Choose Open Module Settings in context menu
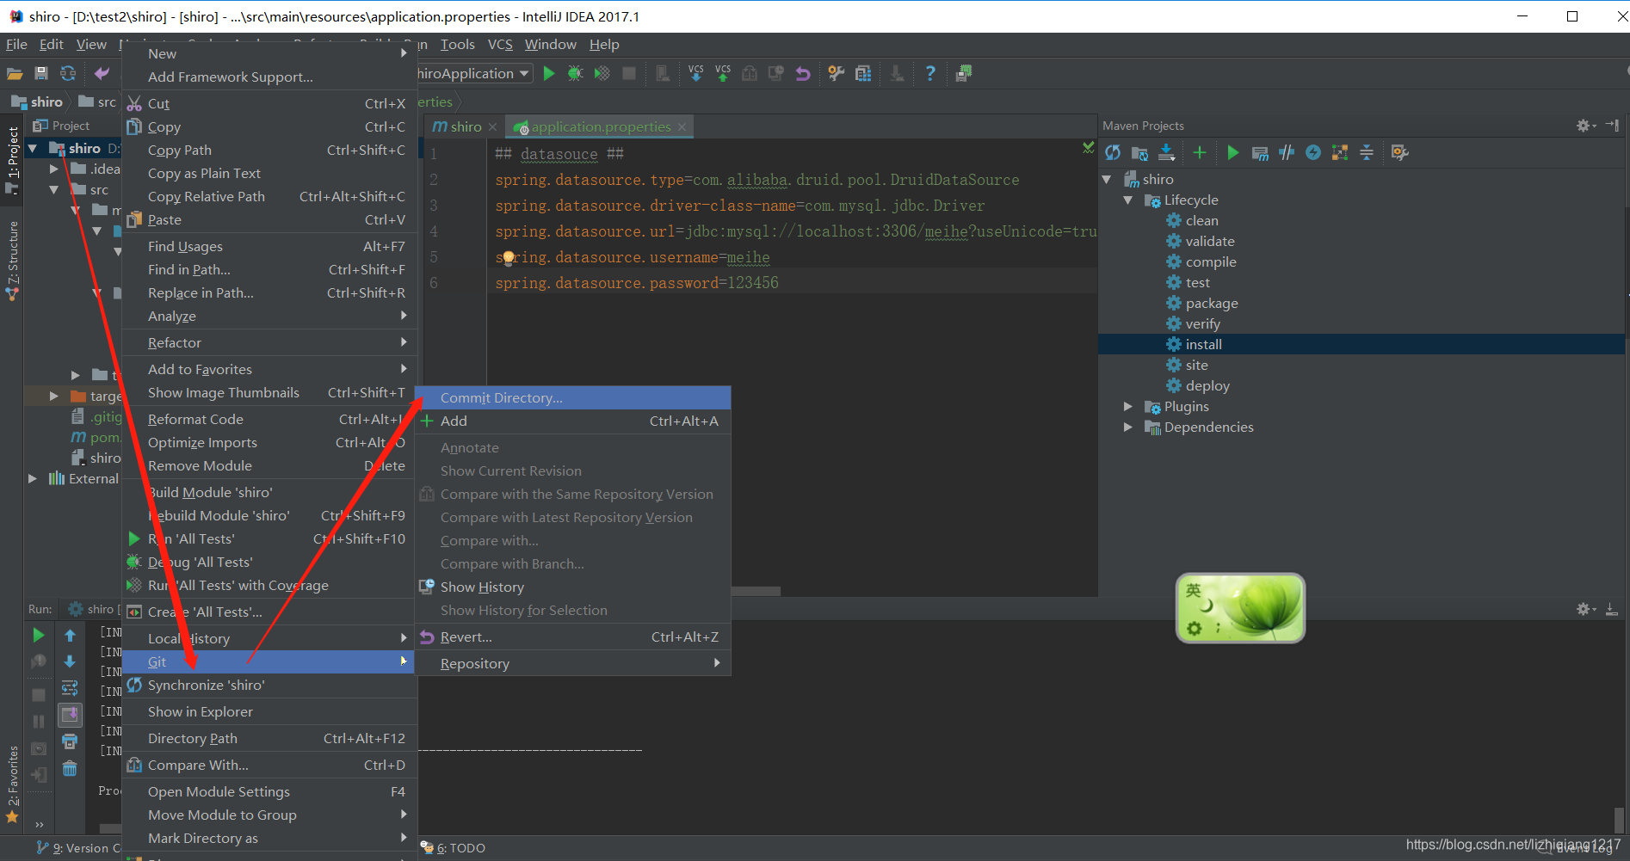Viewport: 1630px width, 861px height. click(x=269, y=792)
